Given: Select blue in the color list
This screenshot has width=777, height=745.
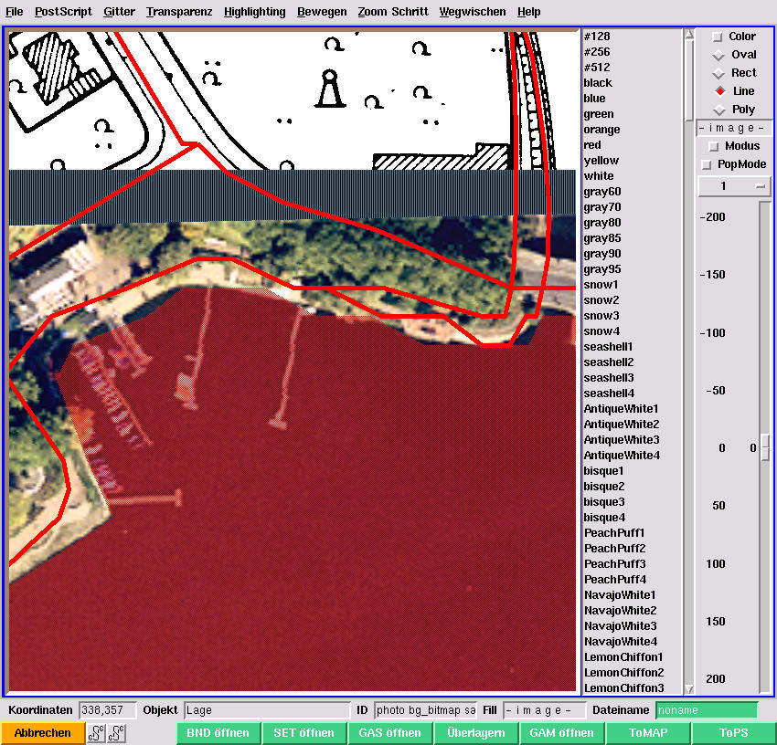Looking at the screenshot, I should [595, 99].
